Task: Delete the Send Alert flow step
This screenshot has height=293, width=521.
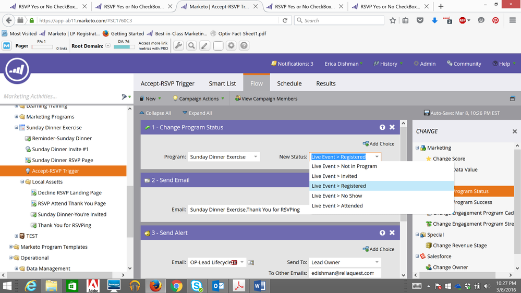Action: (x=392, y=233)
